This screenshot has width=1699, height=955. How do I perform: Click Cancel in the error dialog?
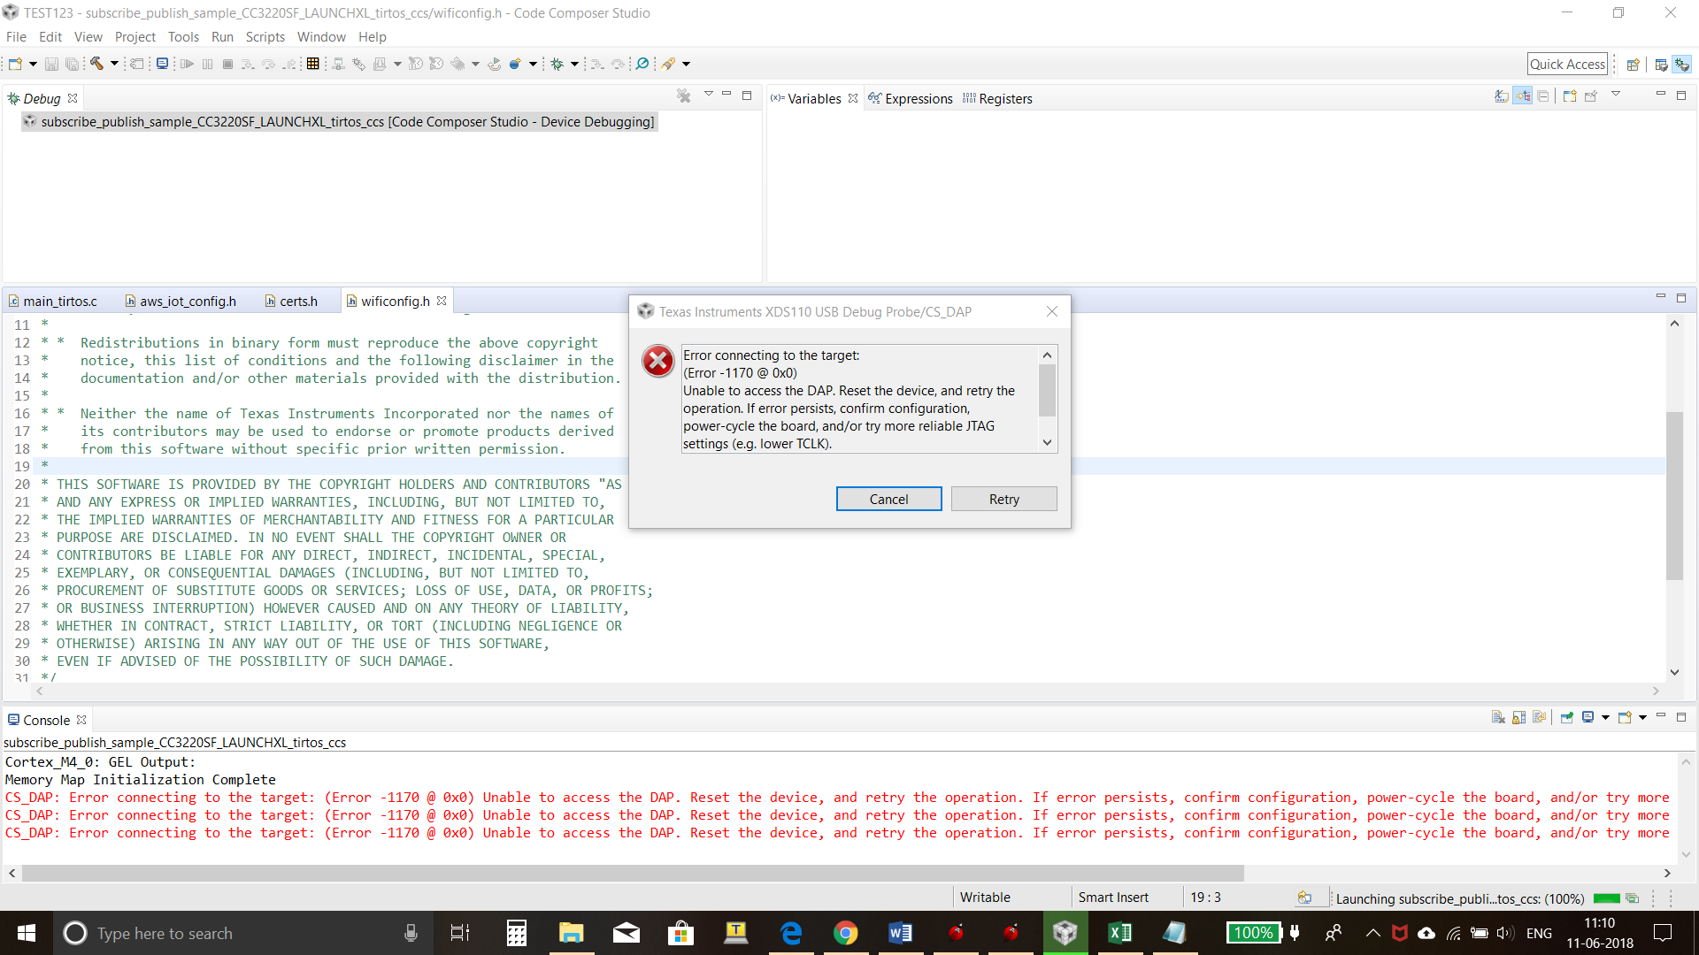point(888,500)
